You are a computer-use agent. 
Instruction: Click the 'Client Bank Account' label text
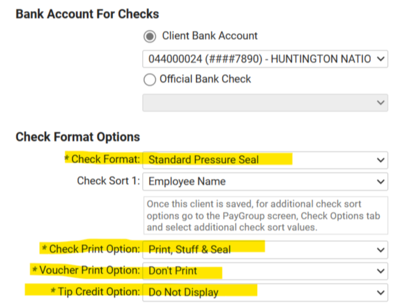(x=209, y=36)
